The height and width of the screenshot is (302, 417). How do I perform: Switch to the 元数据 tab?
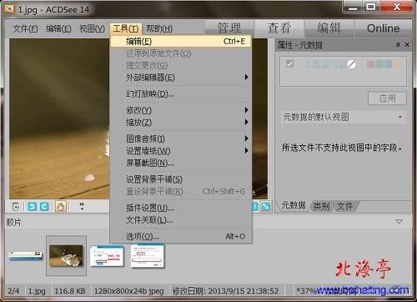293,206
